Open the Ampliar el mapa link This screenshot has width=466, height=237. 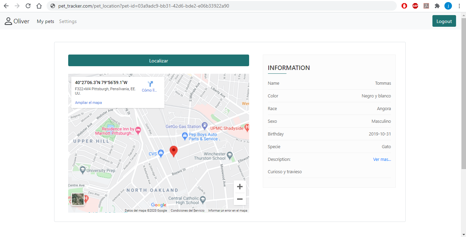[x=88, y=103]
